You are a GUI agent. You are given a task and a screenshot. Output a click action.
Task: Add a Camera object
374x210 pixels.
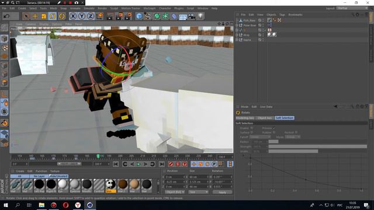coord(192,16)
